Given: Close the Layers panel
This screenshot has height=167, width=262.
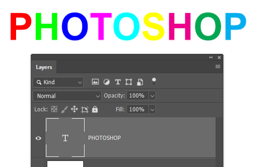Looking at the screenshot, I should [219, 58].
